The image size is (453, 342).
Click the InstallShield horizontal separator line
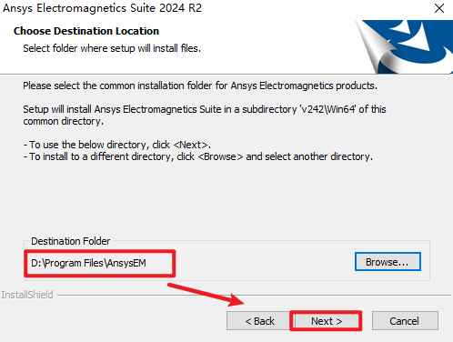pyautogui.click(x=254, y=295)
